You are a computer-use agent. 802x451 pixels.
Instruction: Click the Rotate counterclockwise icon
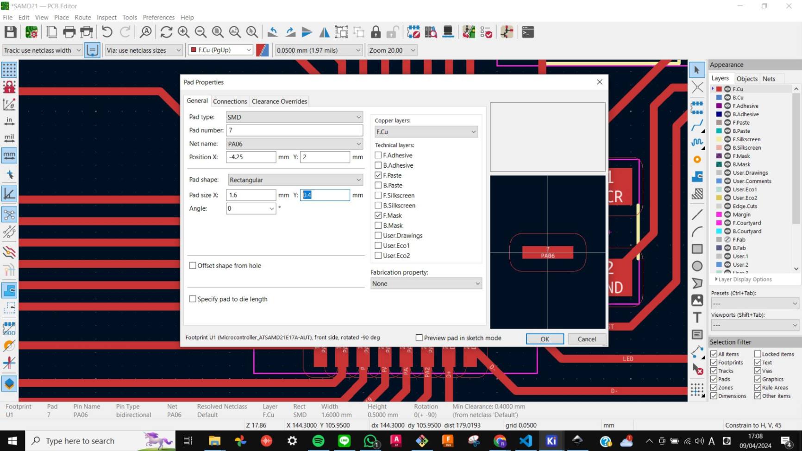point(273,32)
